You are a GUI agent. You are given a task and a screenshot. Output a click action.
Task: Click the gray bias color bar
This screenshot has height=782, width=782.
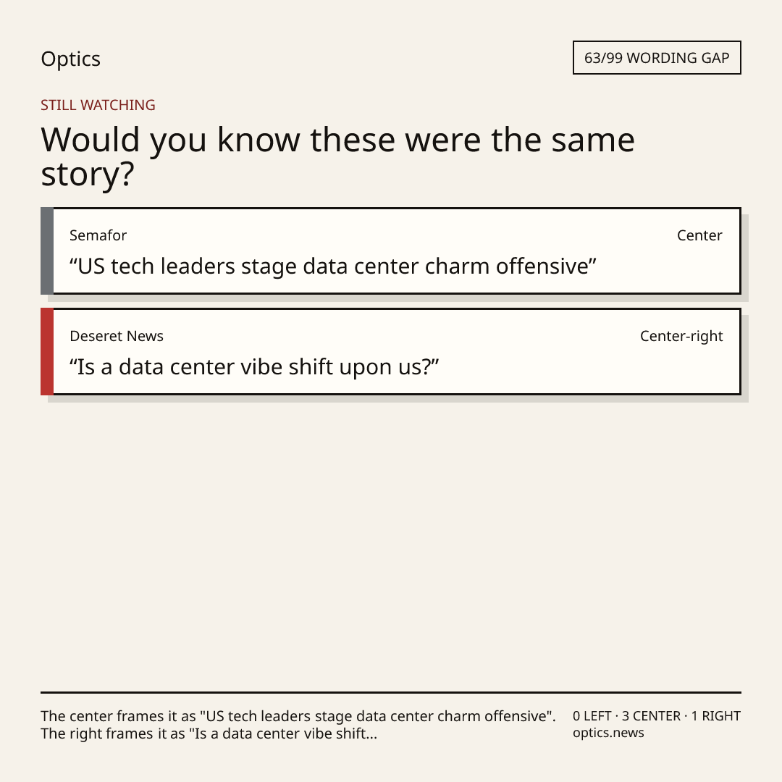tap(47, 251)
